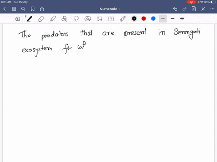Tap the handwritten word 'predators'
The image size is (217, 162).
coord(55,35)
